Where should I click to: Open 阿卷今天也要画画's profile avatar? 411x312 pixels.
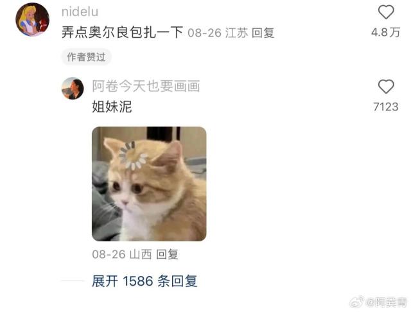(73, 89)
